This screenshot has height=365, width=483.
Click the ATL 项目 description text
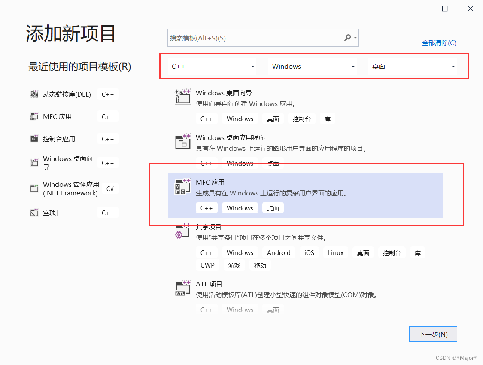coord(286,295)
